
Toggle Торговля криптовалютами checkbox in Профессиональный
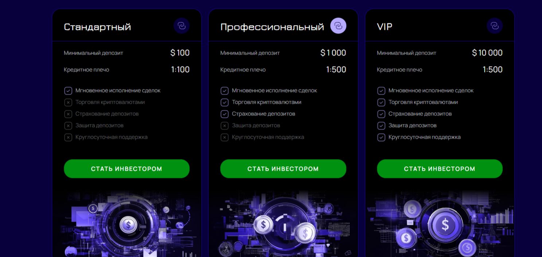coord(225,102)
